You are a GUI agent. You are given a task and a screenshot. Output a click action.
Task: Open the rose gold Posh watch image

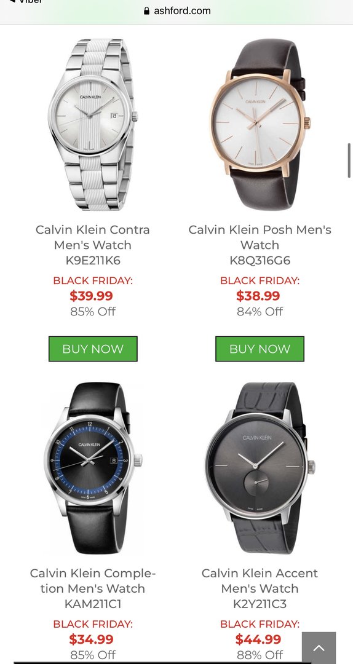coord(260,124)
